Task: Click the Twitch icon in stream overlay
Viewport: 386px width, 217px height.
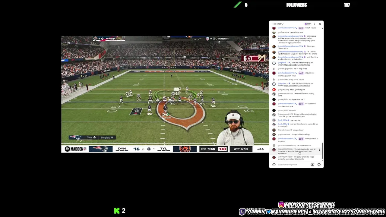Action: pos(242,212)
